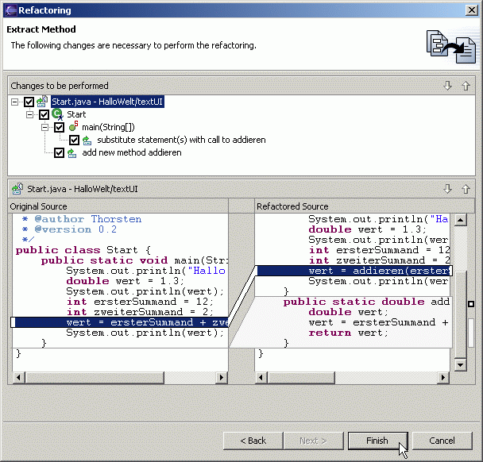Click the main(String[]) method icon
This screenshot has width=483, height=462.
click(x=72, y=127)
